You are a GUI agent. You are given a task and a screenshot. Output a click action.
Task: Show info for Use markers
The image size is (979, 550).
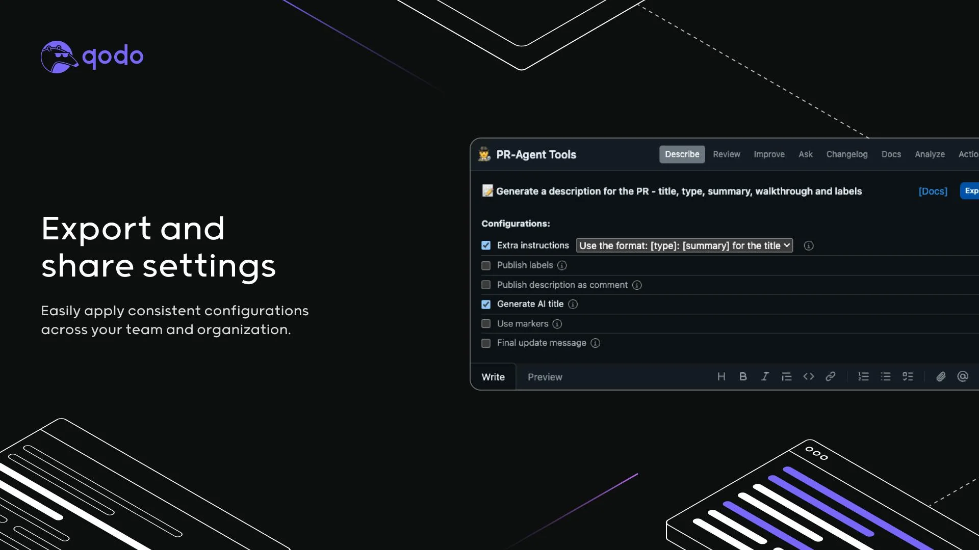point(557,324)
